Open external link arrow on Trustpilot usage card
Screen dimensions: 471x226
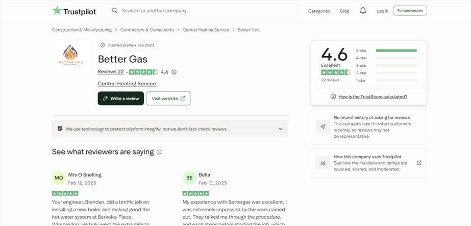point(419,163)
